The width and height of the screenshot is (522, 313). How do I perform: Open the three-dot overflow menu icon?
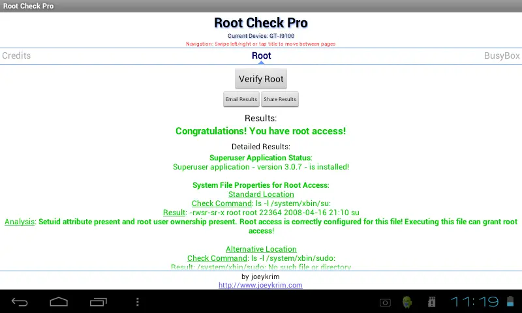pos(138,302)
